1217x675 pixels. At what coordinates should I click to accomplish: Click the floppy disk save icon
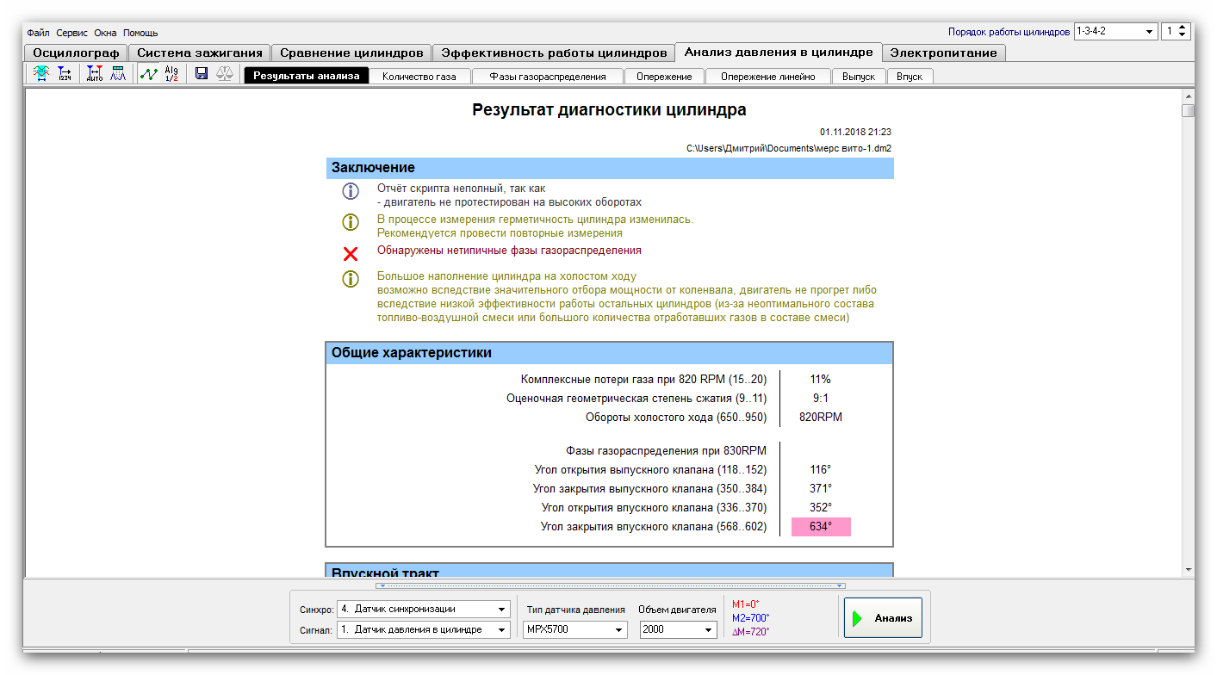[x=202, y=75]
